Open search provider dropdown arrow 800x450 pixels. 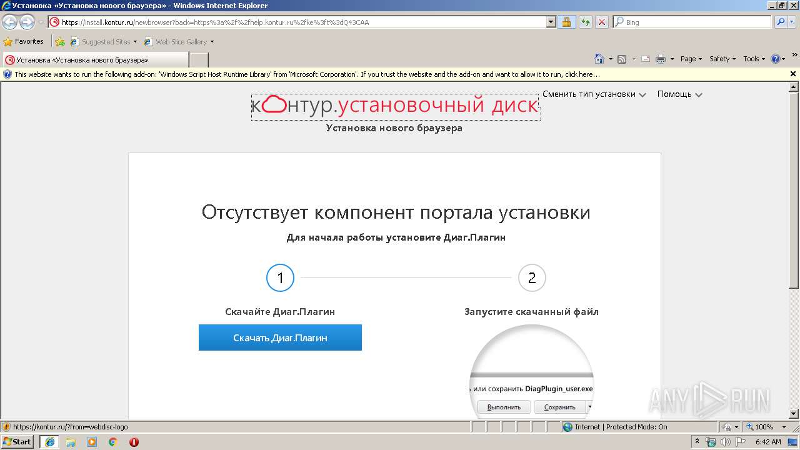pyautogui.click(x=793, y=22)
